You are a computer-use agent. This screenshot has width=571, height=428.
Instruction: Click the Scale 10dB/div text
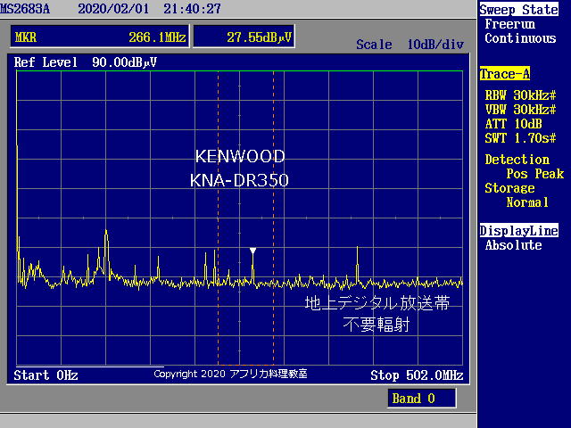coord(410,45)
